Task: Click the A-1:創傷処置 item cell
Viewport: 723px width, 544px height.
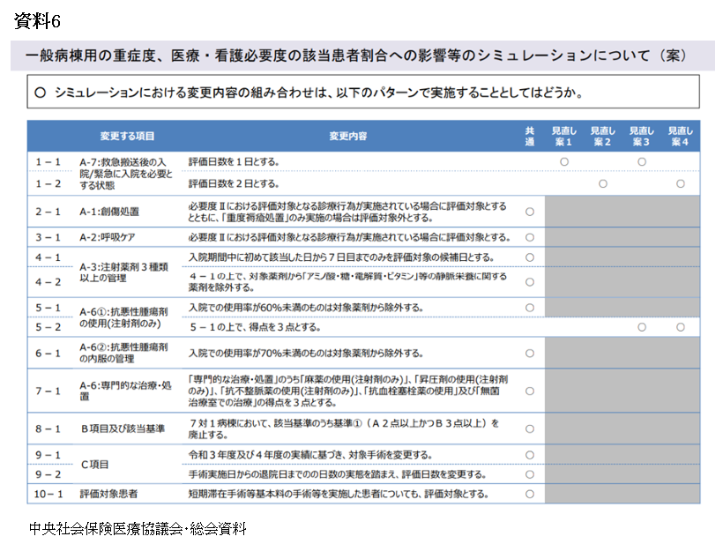Action: (109, 212)
